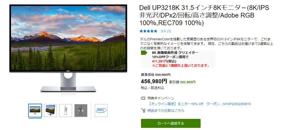Click the main monitor product image
This screenshot has height=130, width=281.
[x=68, y=48]
